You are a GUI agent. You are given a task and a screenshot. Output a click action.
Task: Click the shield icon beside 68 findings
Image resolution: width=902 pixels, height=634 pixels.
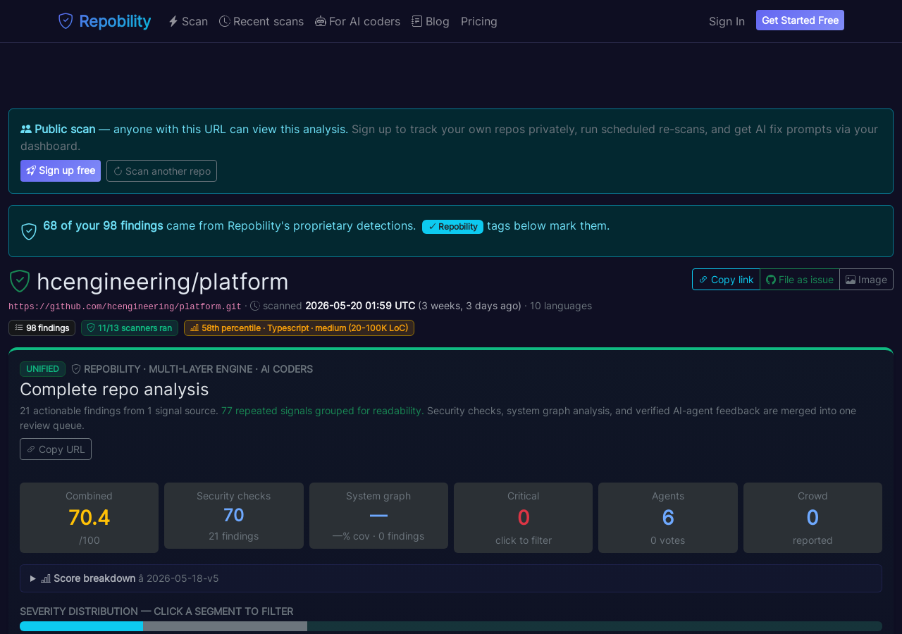[x=29, y=231]
